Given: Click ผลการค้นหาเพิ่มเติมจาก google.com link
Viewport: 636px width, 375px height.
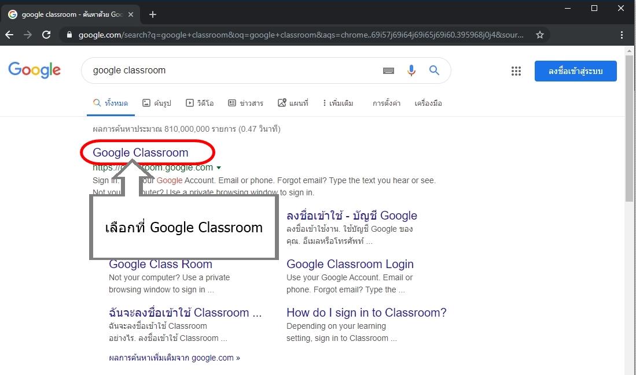Looking at the screenshot, I should click(174, 358).
